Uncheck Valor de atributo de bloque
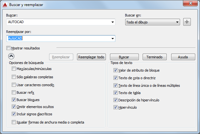The height and width of the screenshot is (134, 200). click(x=115, y=70)
